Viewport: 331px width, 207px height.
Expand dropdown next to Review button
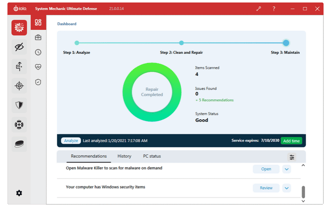click(x=287, y=188)
